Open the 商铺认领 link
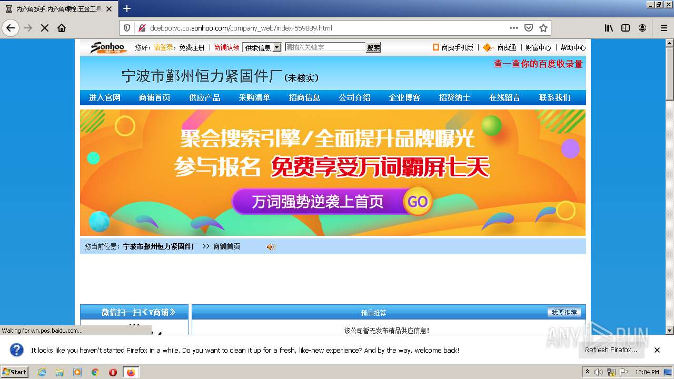 pos(227,47)
